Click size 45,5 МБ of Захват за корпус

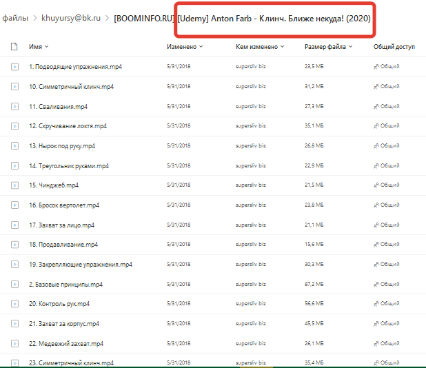pyautogui.click(x=314, y=323)
